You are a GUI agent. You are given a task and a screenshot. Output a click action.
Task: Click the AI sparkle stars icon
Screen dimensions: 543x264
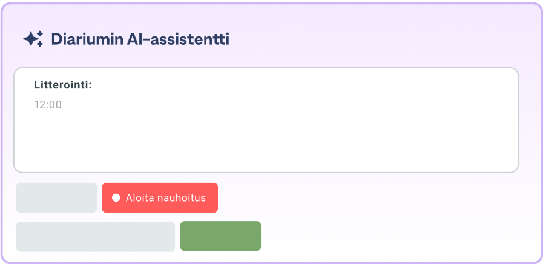point(33,39)
